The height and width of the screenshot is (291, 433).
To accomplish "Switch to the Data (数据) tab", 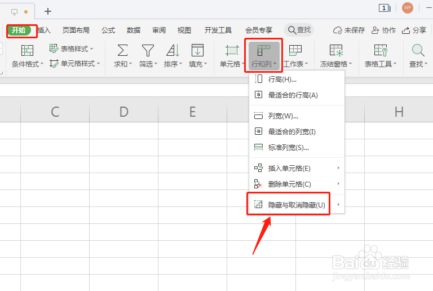I will (x=134, y=30).
